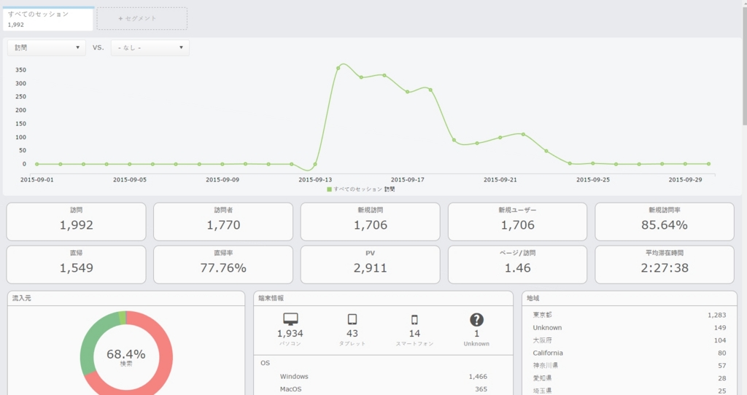Click the 神奈川県 region row

630,366
